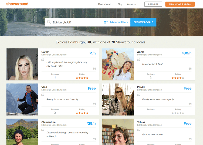Open Advanced Filters options
This screenshot has height=145, width=203.
coord(119,22)
